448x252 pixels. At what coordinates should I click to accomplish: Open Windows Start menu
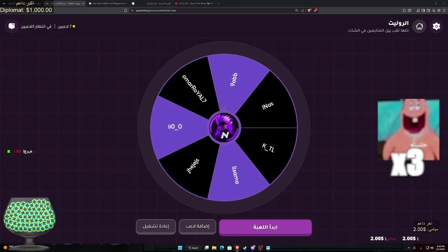(180, 248)
